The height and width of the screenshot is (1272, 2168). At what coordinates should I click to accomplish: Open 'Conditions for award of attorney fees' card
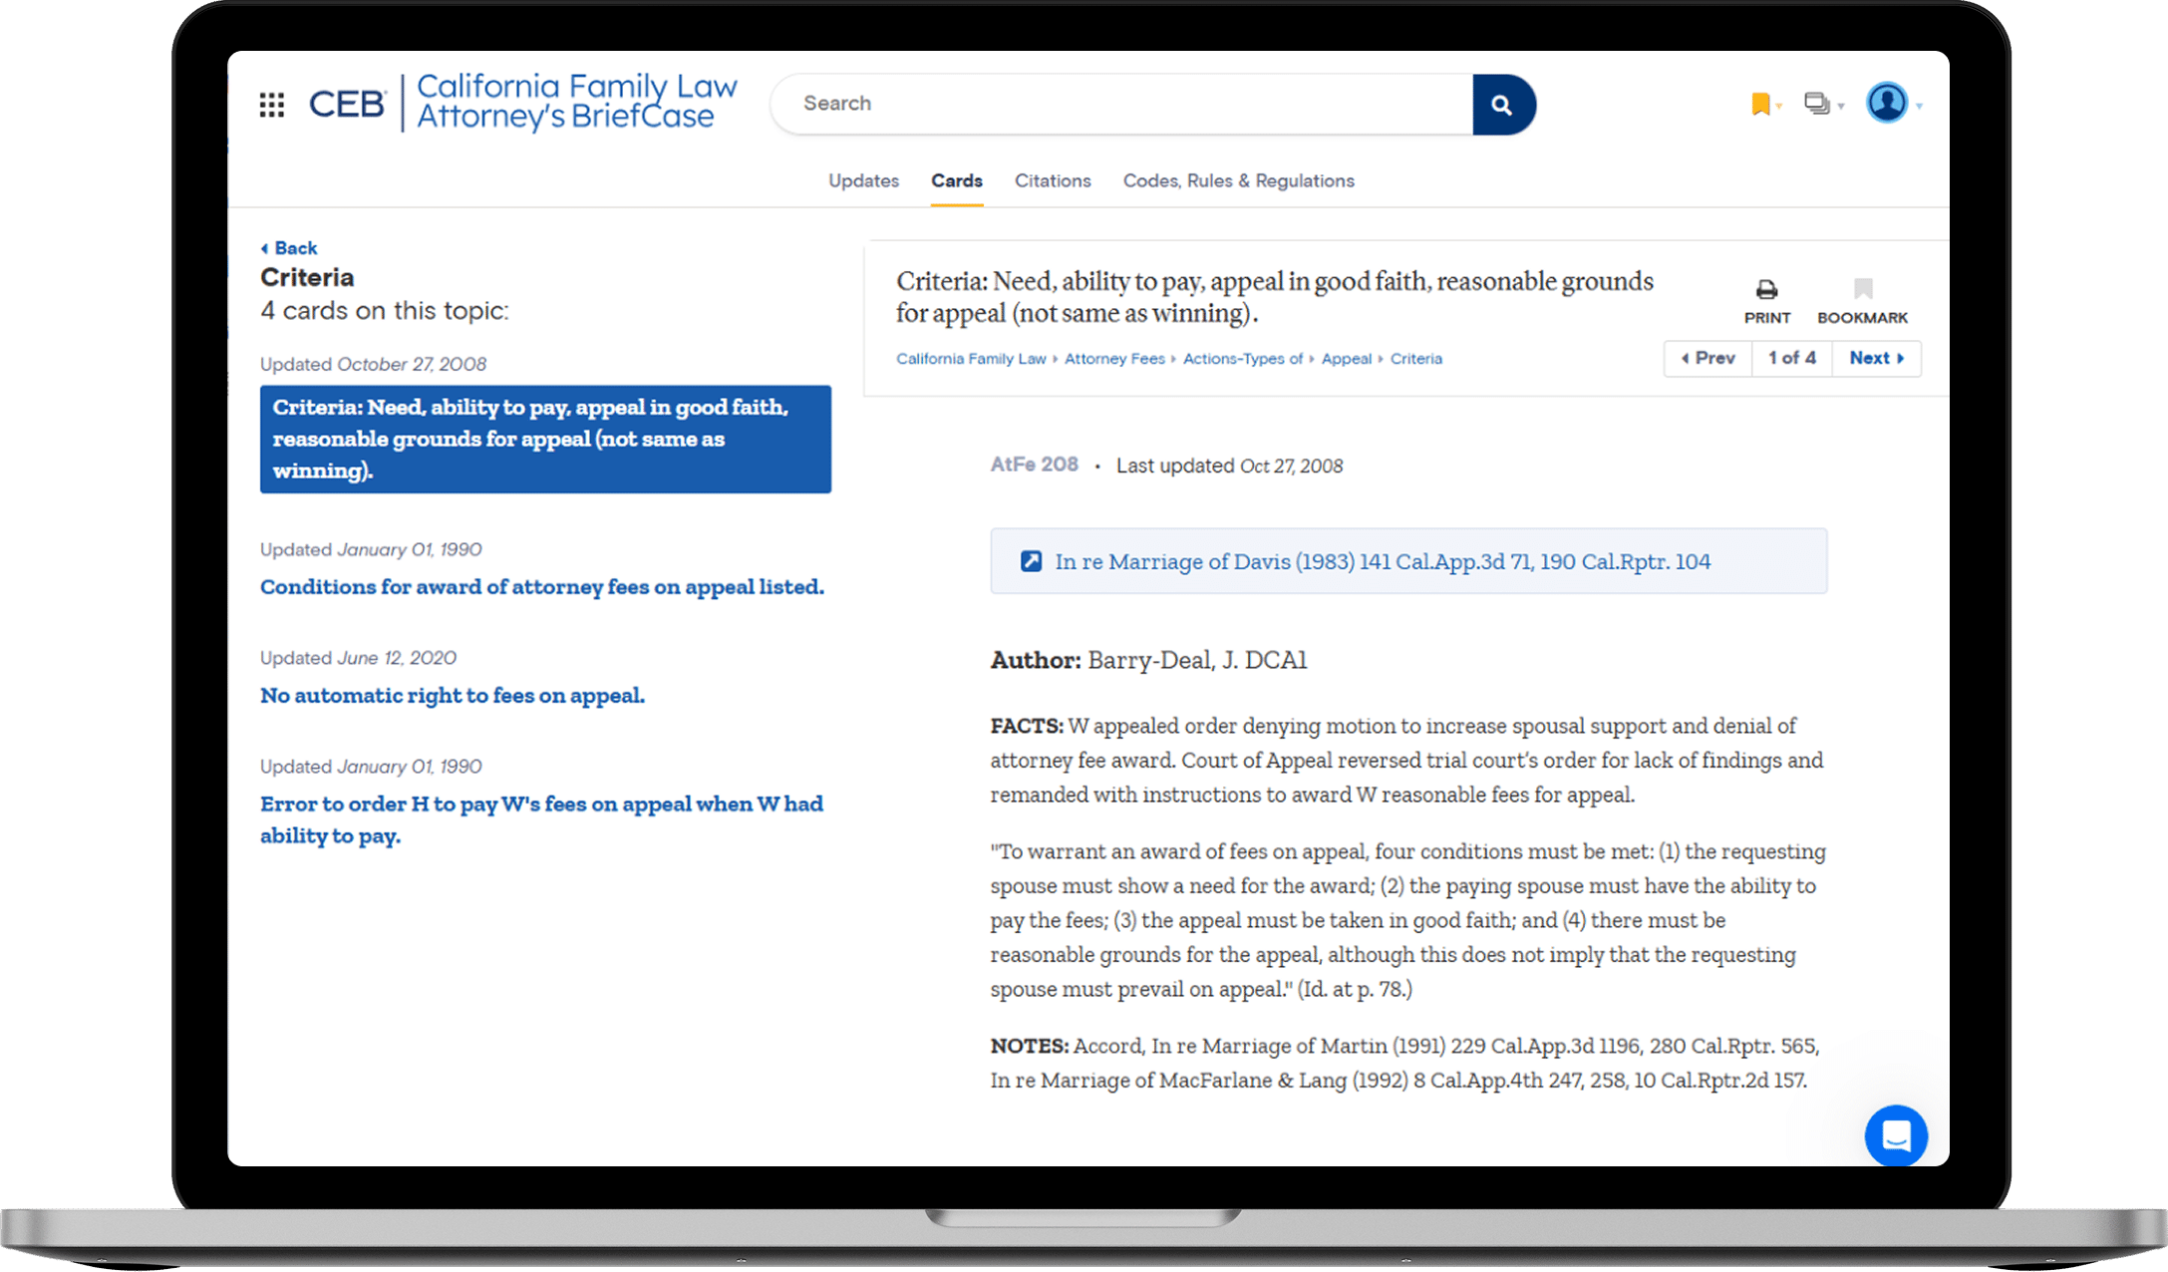(x=542, y=587)
